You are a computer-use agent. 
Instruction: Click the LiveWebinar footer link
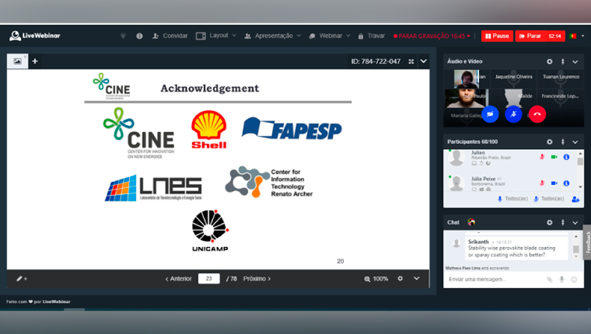[56, 301]
